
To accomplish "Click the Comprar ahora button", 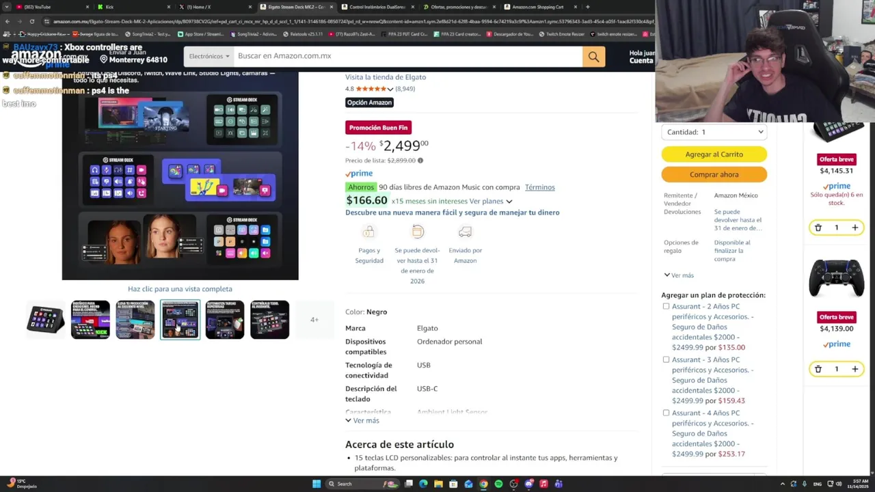I will [x=714, y=174].
